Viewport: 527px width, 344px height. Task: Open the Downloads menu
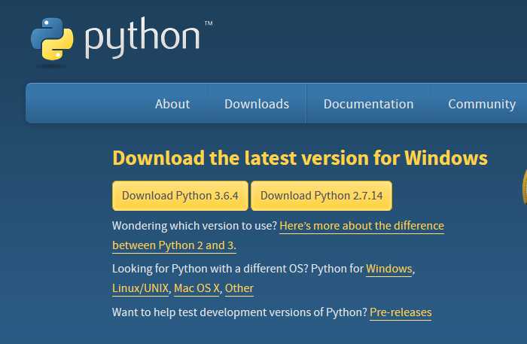[257, 104]
